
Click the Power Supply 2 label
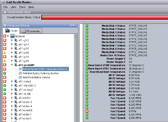116,62
